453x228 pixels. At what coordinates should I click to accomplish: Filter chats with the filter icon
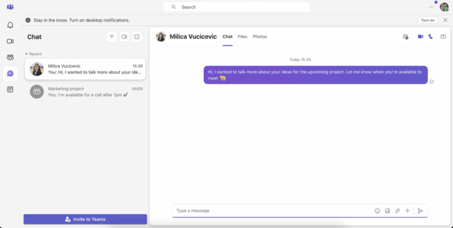112,37
